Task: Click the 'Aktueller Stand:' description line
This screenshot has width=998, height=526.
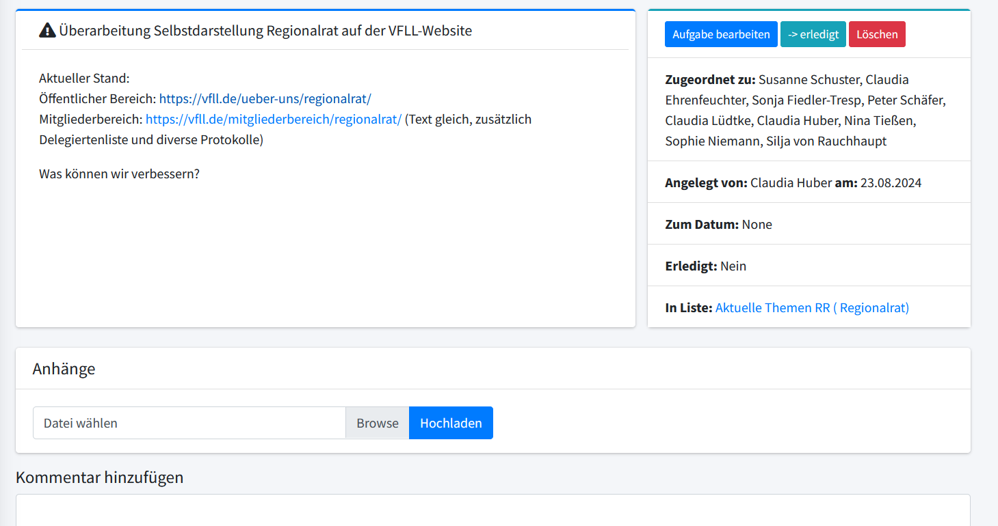Action: (84, 78)
